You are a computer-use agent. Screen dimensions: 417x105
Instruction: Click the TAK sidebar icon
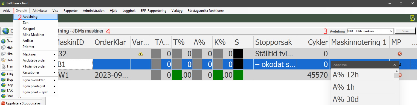coord(3,91)
